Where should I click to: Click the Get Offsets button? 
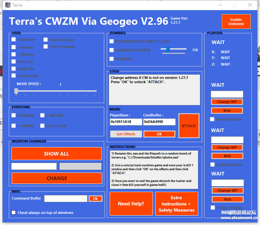(x=126, y=134)
